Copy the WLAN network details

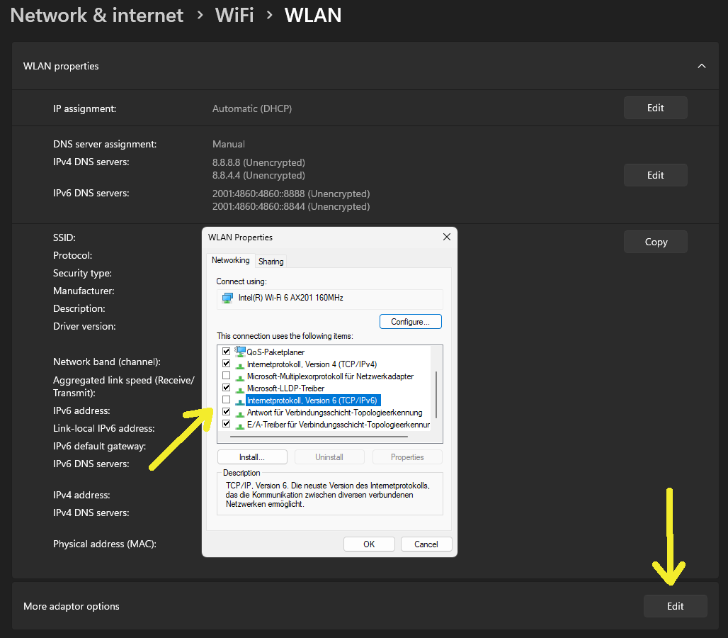pyautogui.click(x=656, y=242)
